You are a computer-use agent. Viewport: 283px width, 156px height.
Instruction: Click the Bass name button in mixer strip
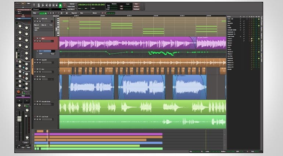coord(23,96)
